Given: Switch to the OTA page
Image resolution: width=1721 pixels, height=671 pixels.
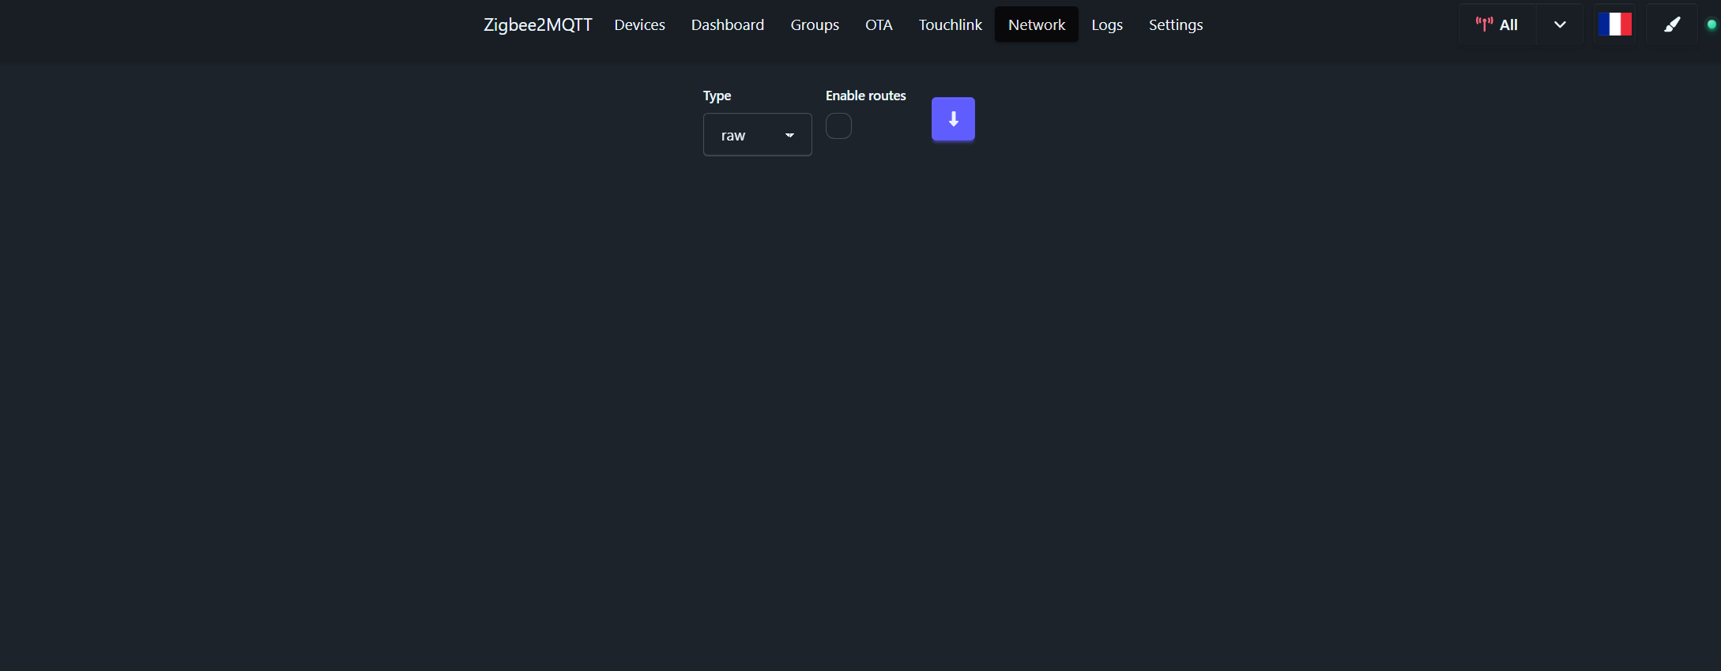Looking at the screenshot, I should point(879,24).
